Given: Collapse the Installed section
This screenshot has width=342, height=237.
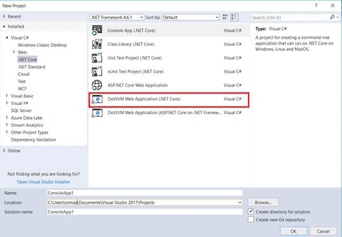Looking at the screenshot, I should 4,27.
